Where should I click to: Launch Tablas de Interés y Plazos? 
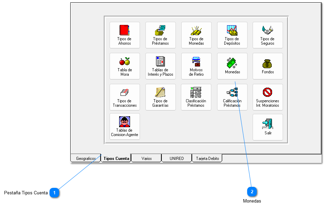[160, 66]
